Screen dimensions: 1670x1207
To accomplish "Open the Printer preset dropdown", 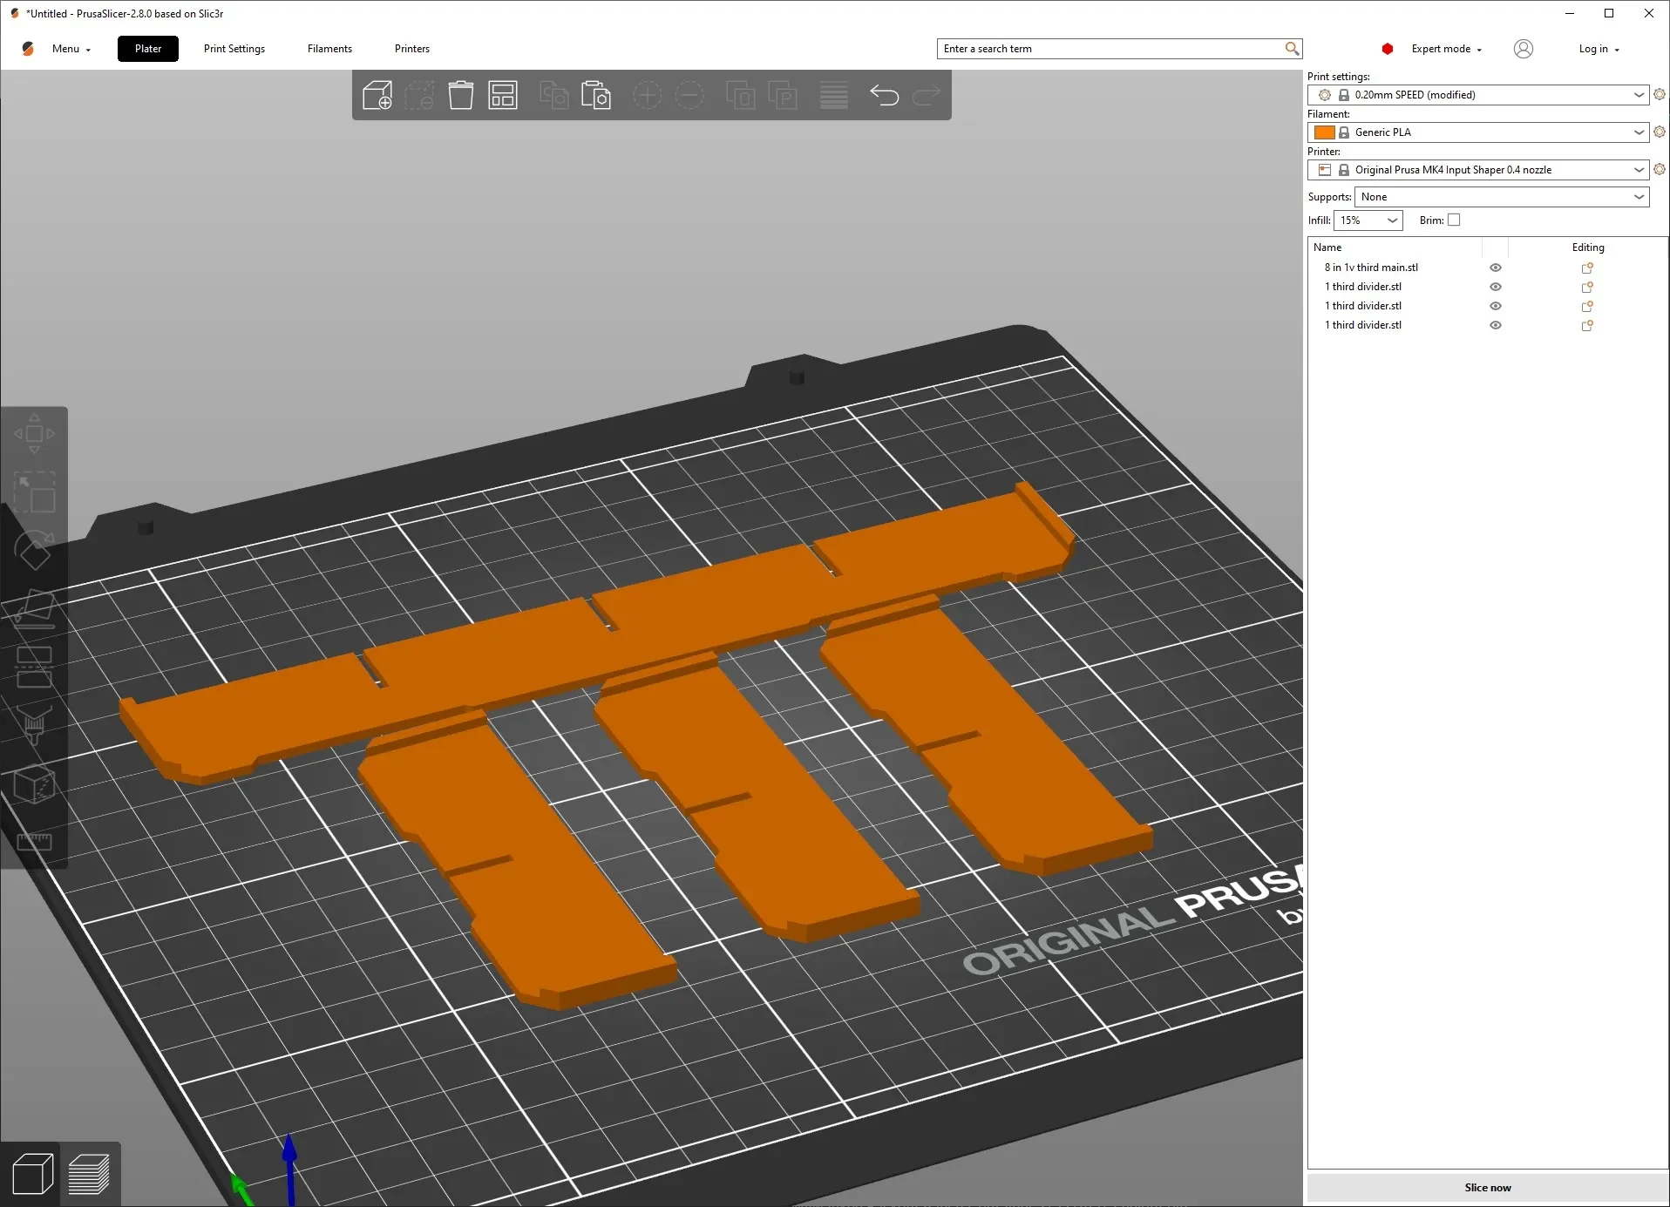I will click(x=1478, y=170).
